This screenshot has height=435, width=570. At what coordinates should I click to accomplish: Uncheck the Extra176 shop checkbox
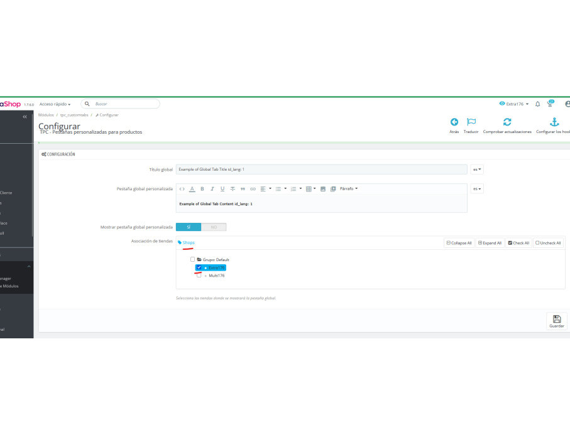(199, 267)
